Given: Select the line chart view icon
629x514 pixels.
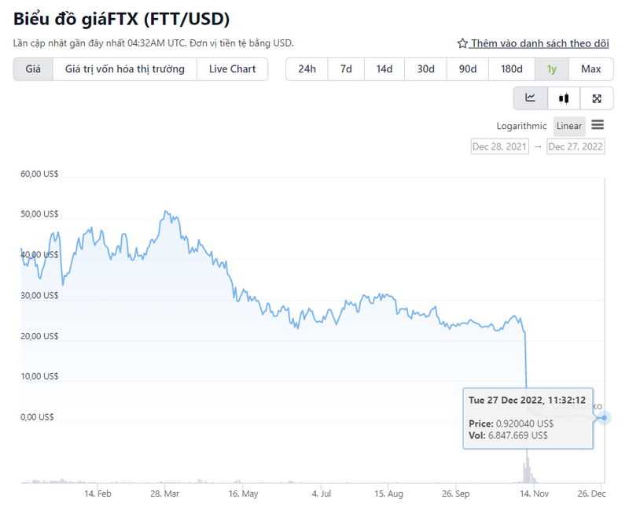Looking at the screenshot, I should pos(529,98).
